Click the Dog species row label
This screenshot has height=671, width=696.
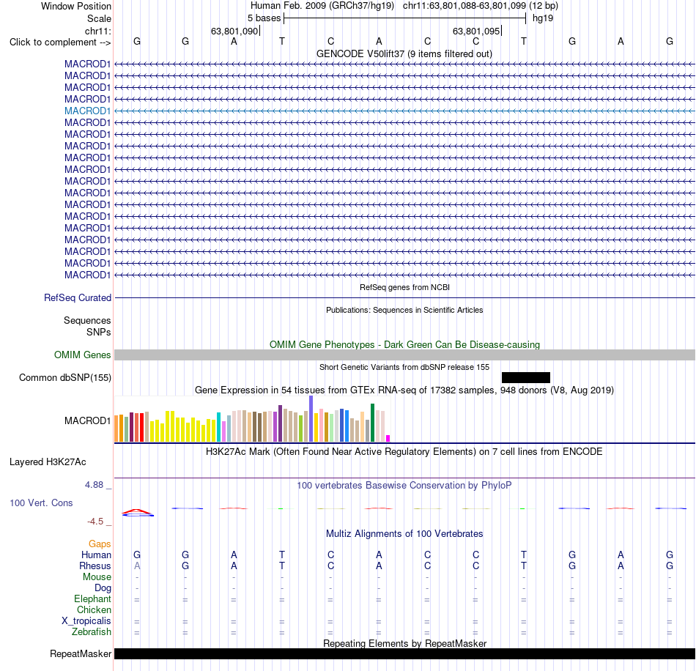103,588
